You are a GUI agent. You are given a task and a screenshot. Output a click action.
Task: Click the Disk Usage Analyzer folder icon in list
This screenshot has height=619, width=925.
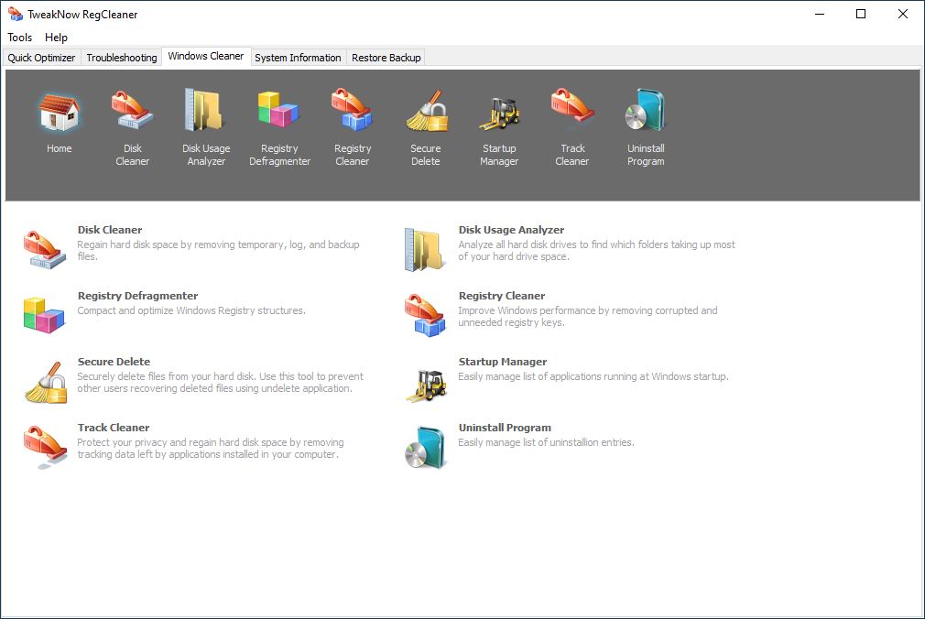click(424, 250)
